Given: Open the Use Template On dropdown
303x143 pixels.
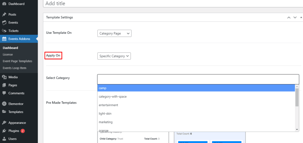Looking at the screenshot, I should [114, 34].
